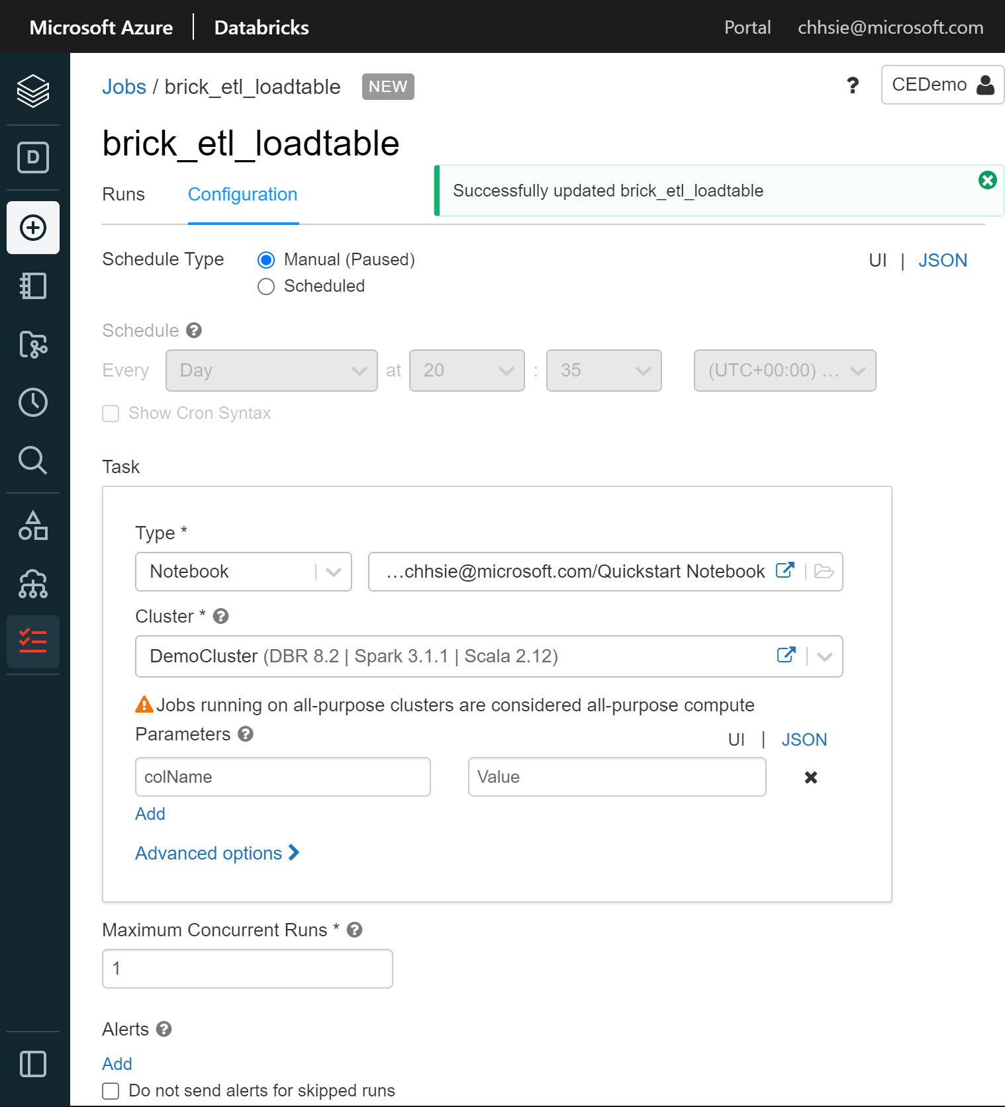Click the Databricks layers logo icon

pyautogui.click(x=33, y=91)
